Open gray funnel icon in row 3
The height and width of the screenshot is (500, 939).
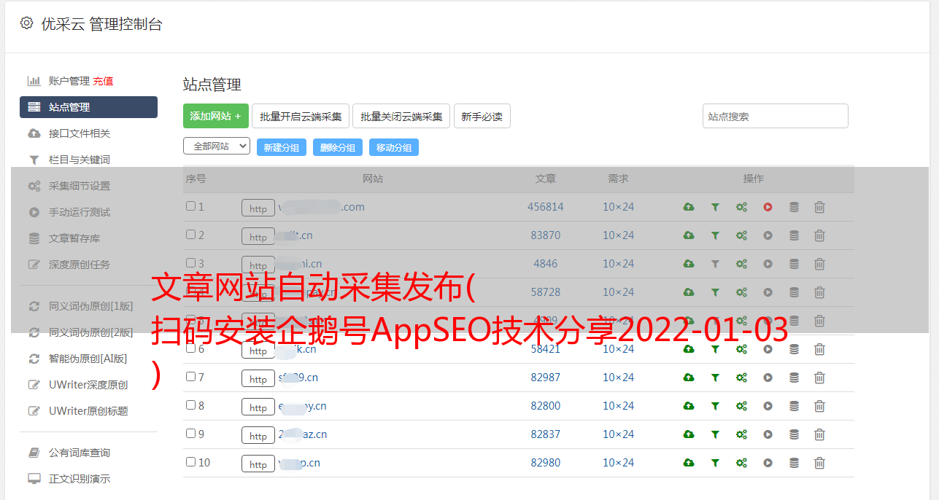click(x=715, y=264)
